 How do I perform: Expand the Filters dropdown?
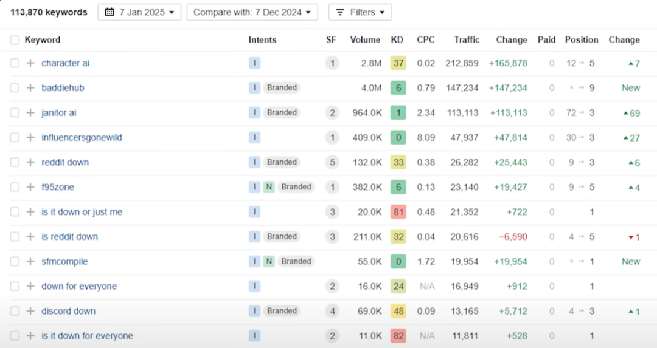point(360,12)
